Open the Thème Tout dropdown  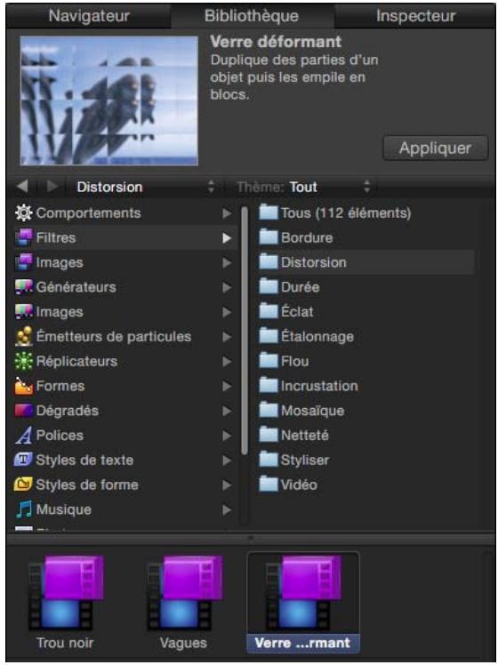pyautogui.click(x=303, y=187)
